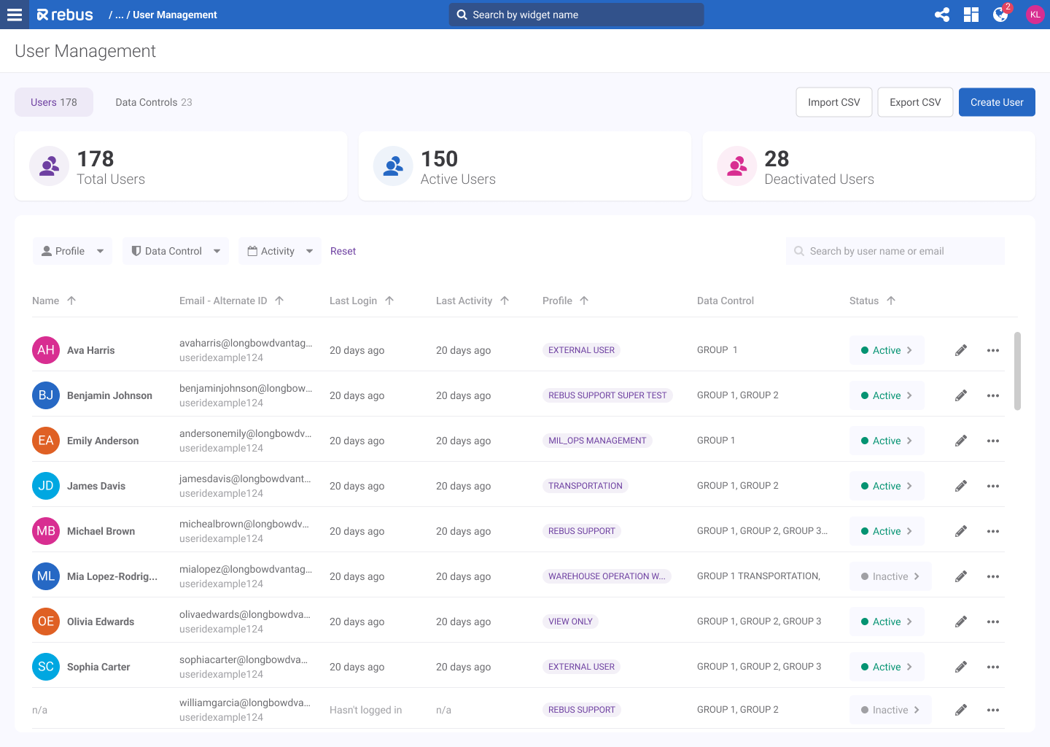Open williamgarcia Inactive status dropdown
Screen dimensions: 1050x747
point(890,710)
